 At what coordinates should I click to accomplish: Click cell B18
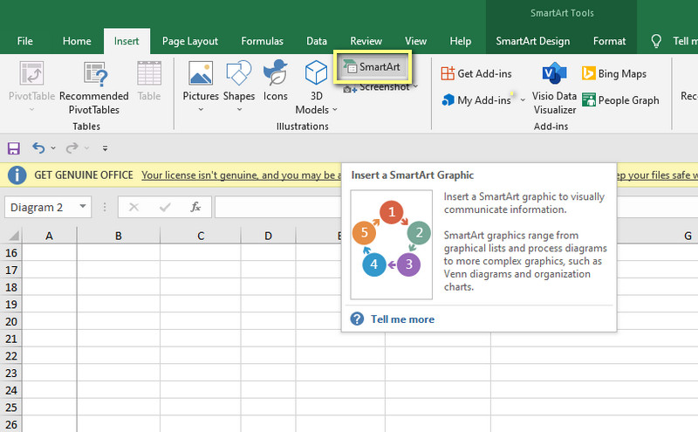coord(119,287)
